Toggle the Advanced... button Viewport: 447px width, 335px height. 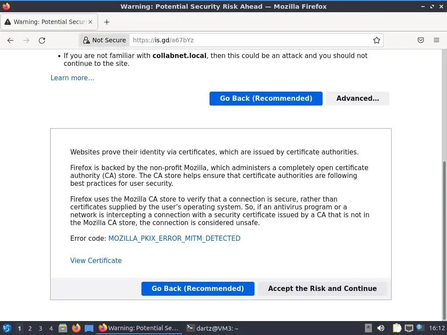(358, 99)
